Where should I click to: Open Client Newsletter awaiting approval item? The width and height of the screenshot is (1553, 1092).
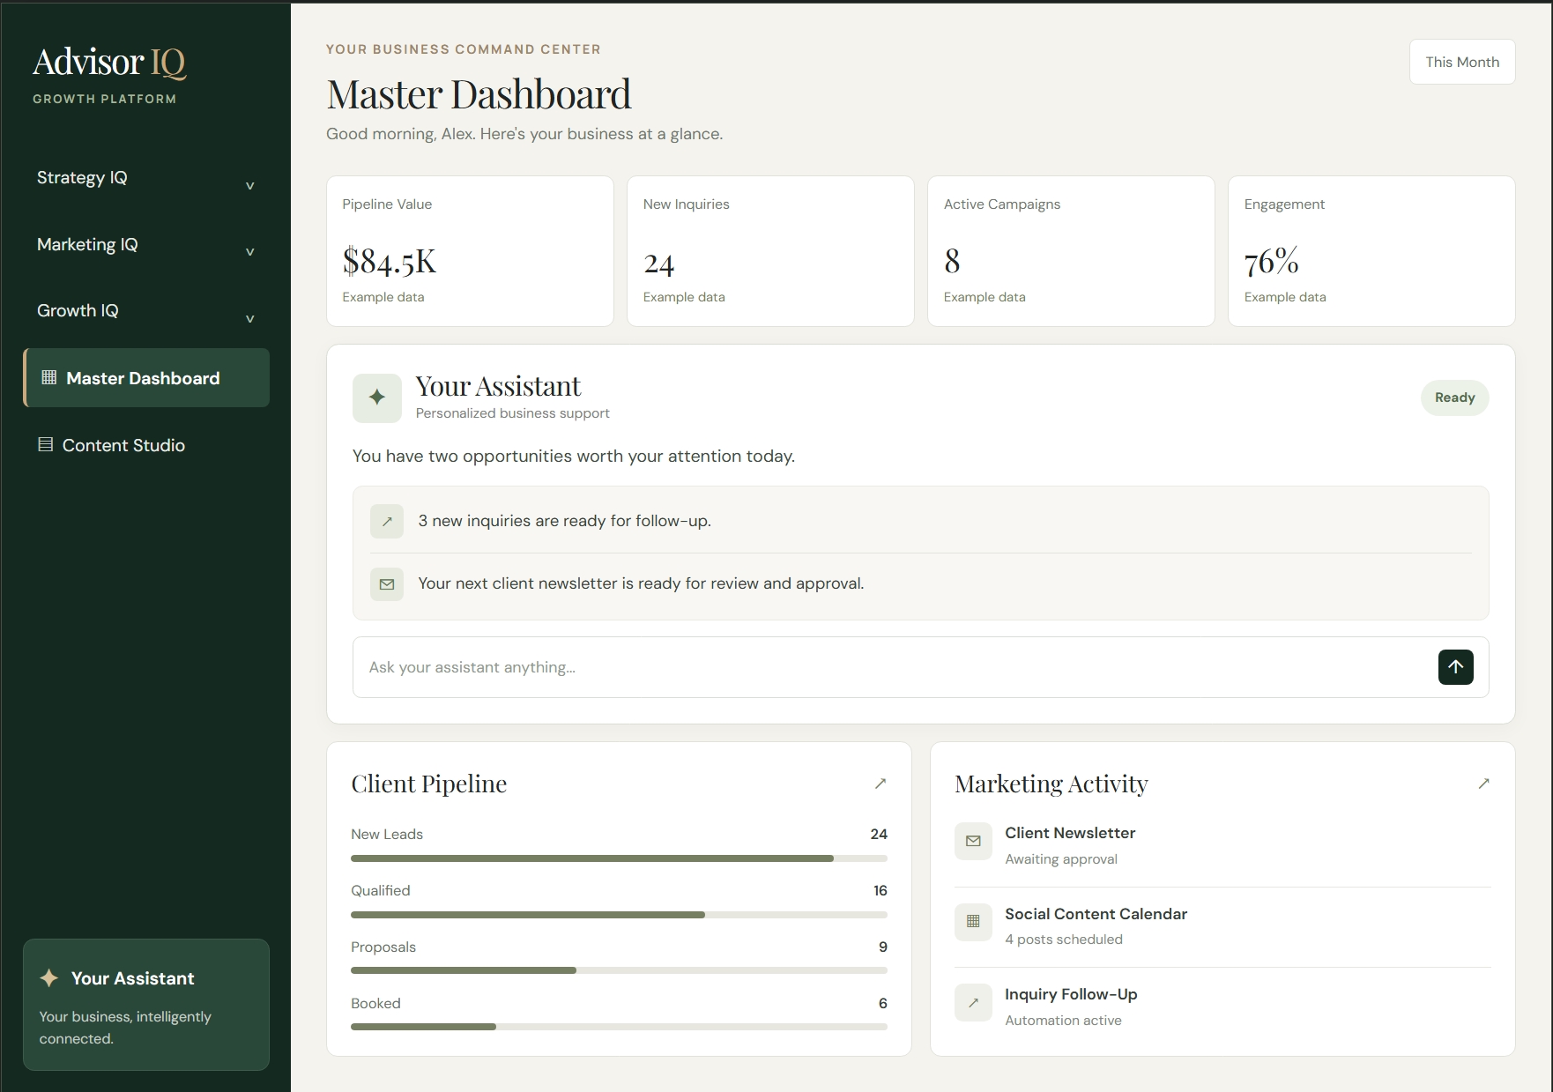click(x=1222, y=845)
